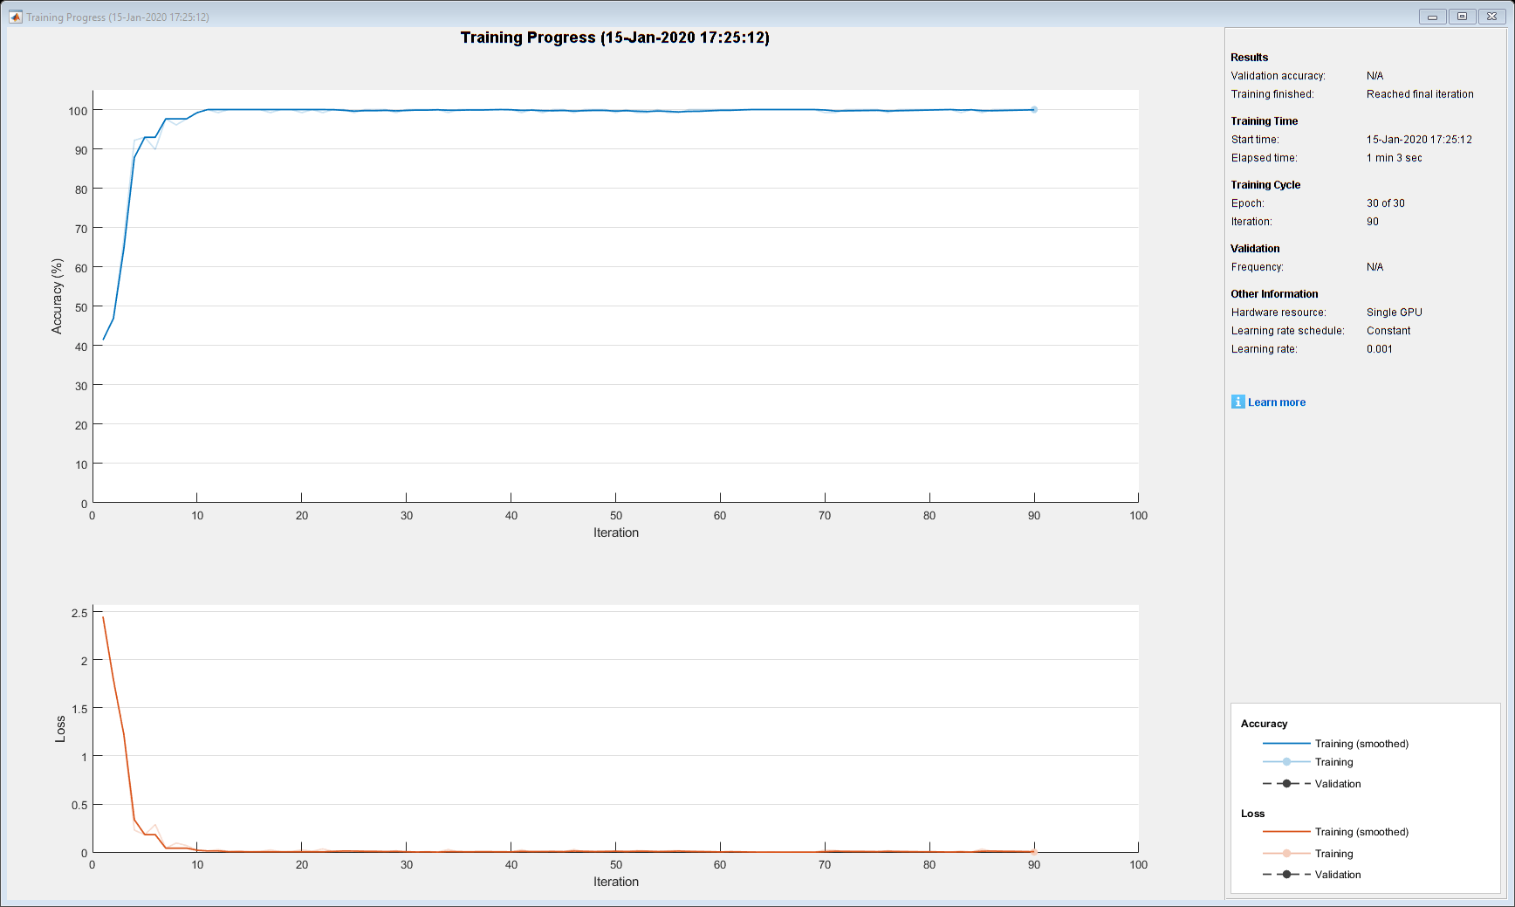
Task: Click the Training (smoothed) accuracy legend line
Action: [x=1286, y=744]
